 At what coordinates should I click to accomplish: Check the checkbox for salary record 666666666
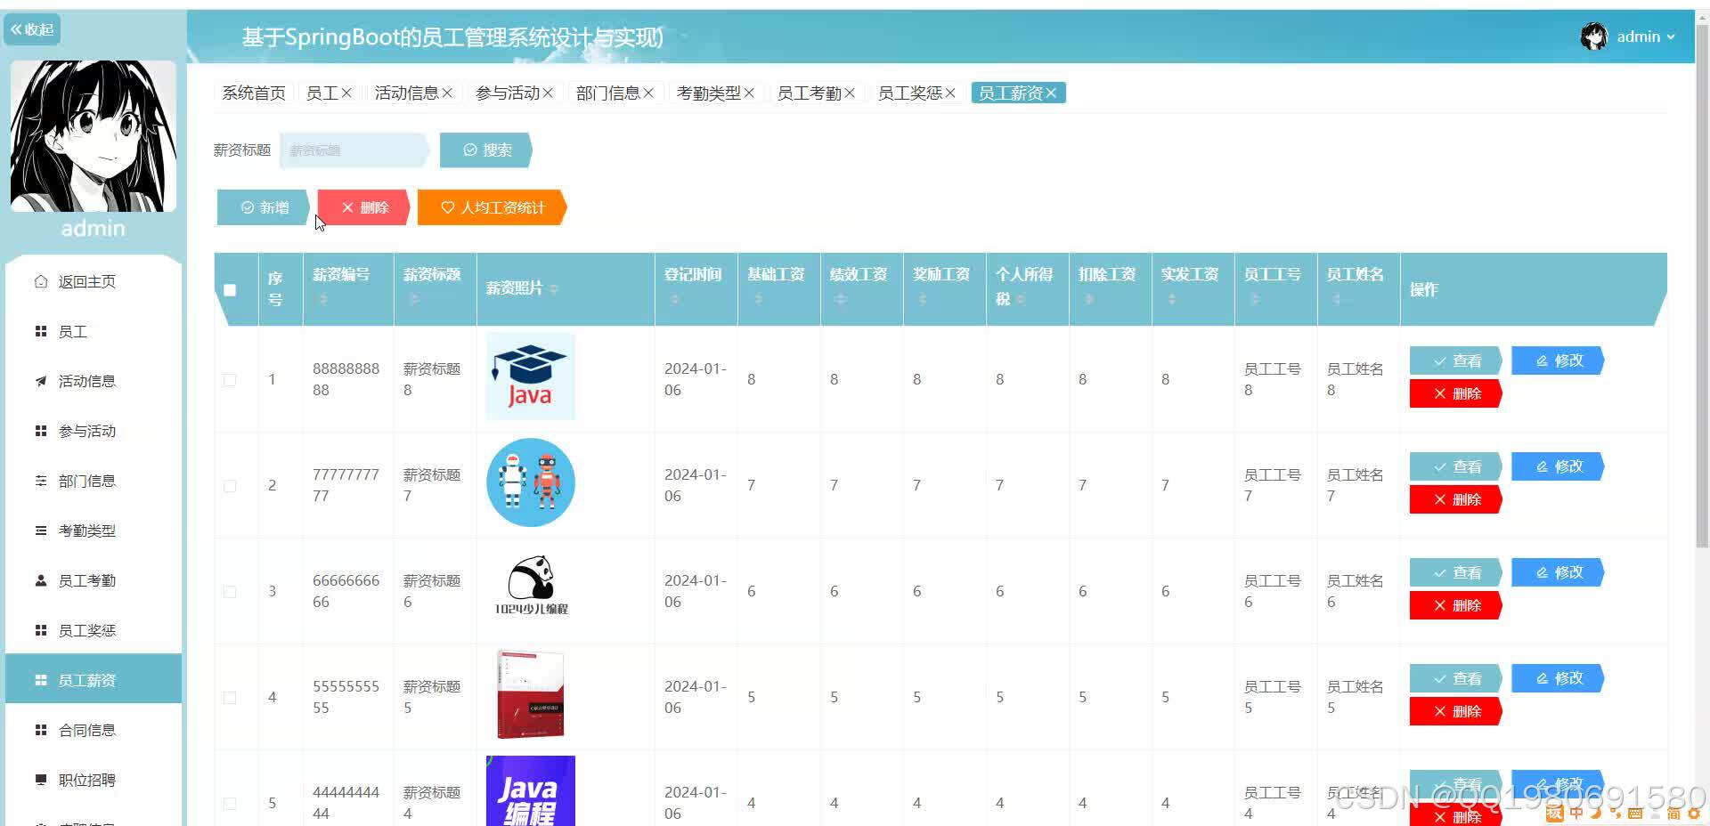[230, 591]
